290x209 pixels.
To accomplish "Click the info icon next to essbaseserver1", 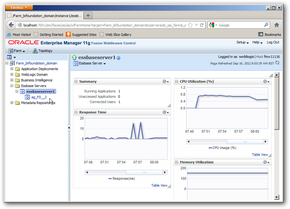I will (x=118, y=58).
